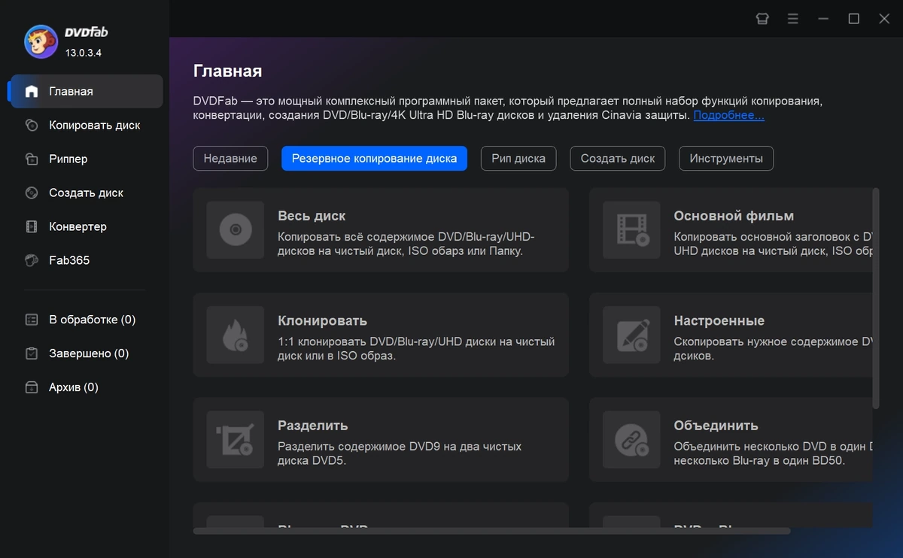Switch to the Рип диска tab
The image size is (903, 558).
click(x=518, y=159)
